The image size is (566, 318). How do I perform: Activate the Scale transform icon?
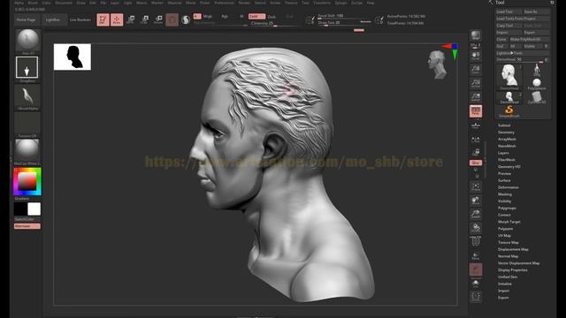click(144, 19)
